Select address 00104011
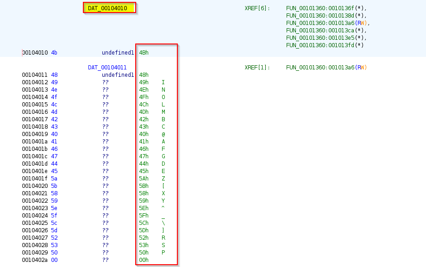The image size is (426, 267). click(x=35, y=75)
